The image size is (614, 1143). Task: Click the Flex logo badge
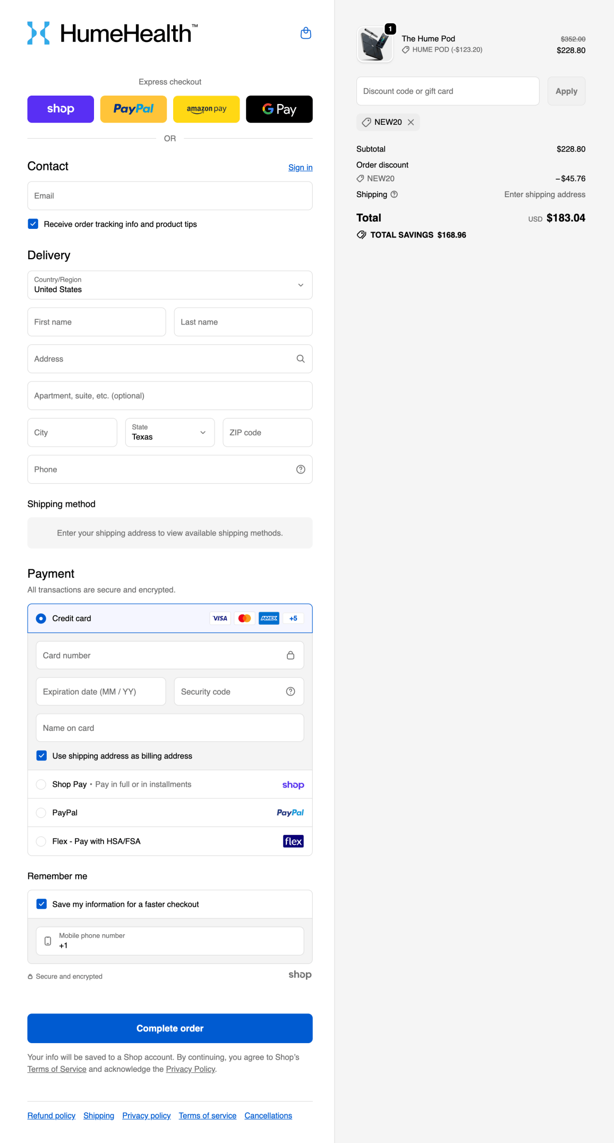[294, 841]
